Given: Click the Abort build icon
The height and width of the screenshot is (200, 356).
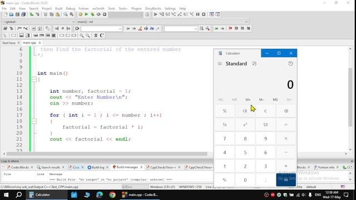Looking at the screenshot, I should tap(105, 14).
